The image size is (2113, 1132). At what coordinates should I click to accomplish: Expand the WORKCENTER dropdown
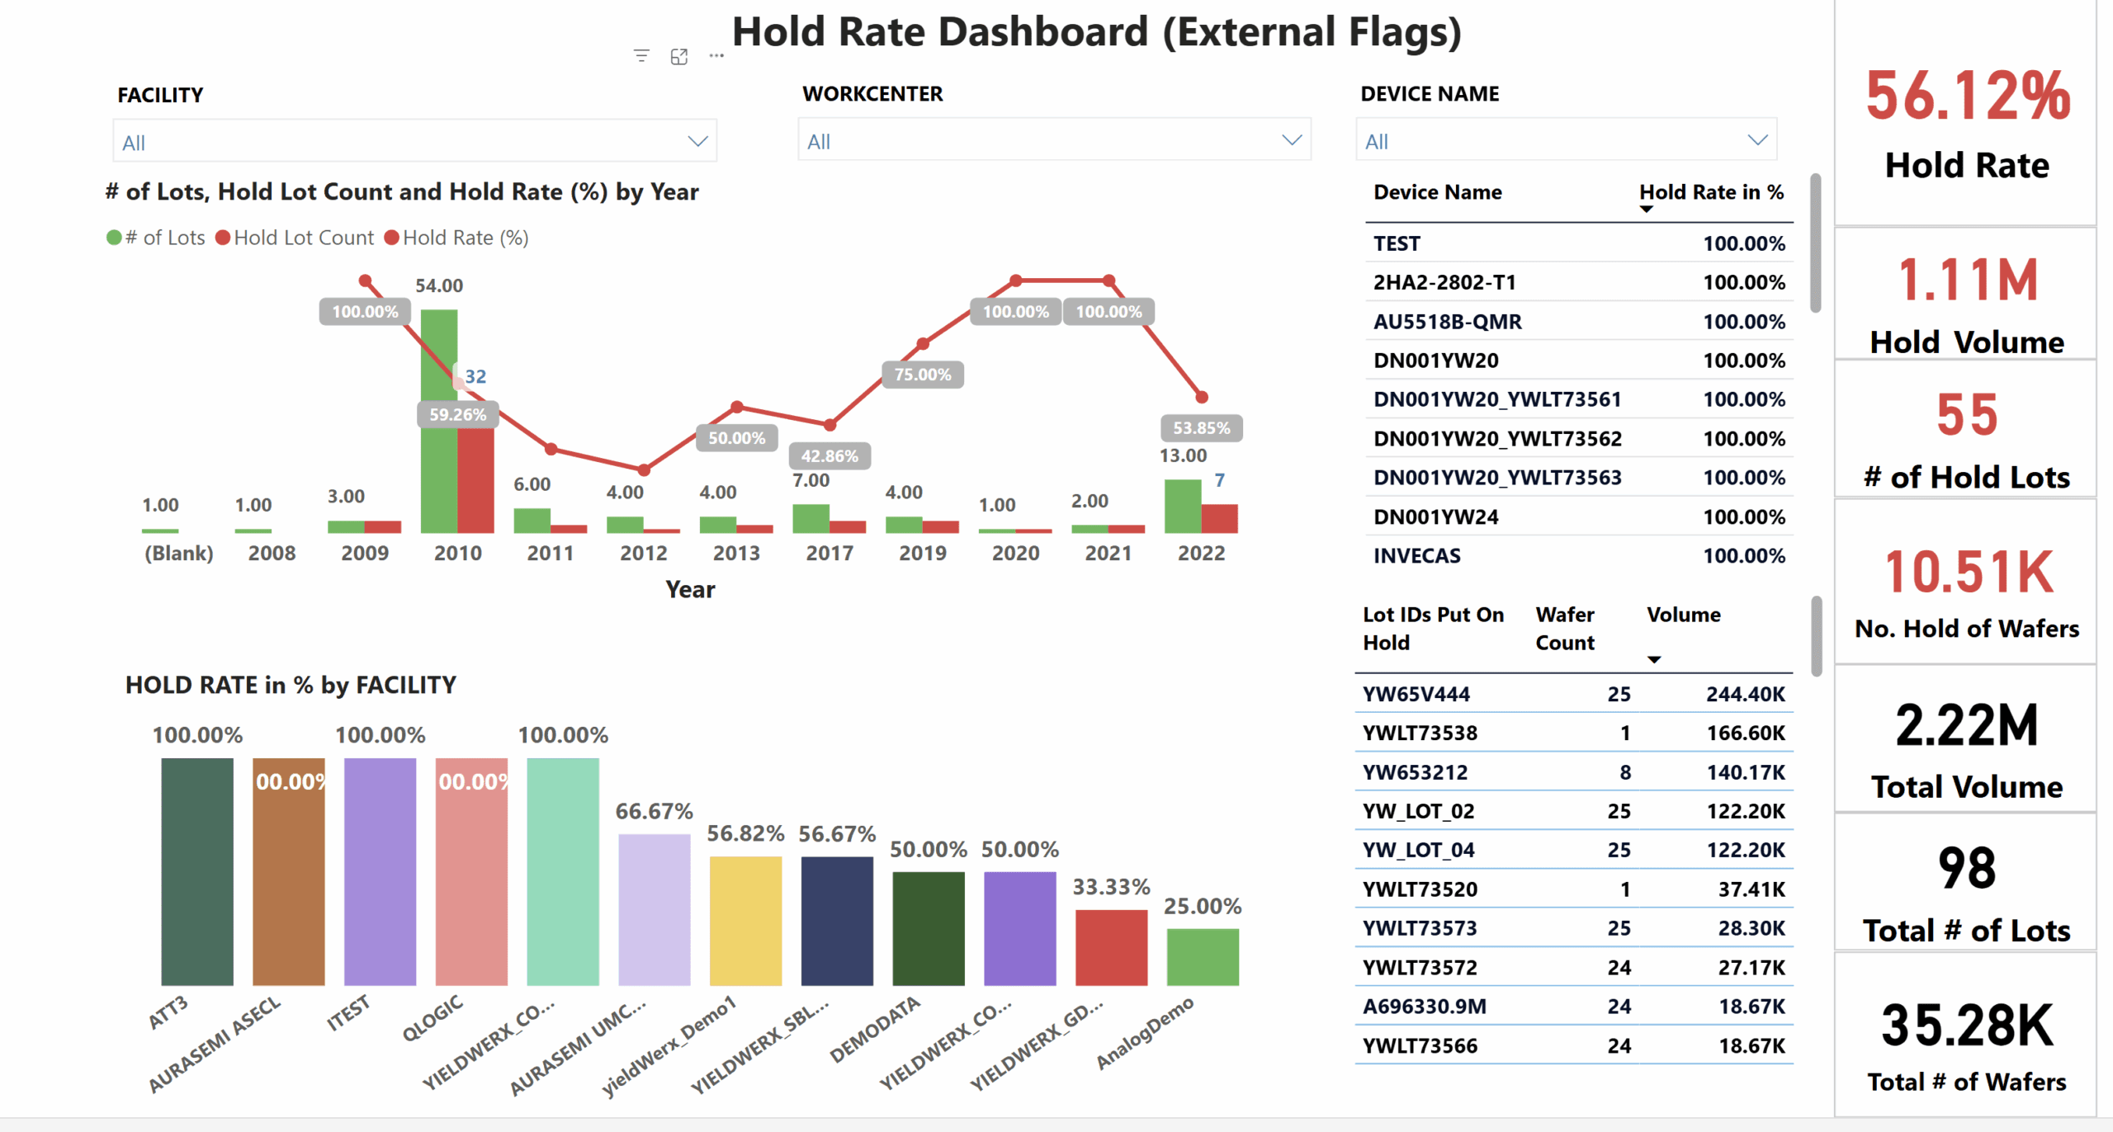[x=1291, y=141]
